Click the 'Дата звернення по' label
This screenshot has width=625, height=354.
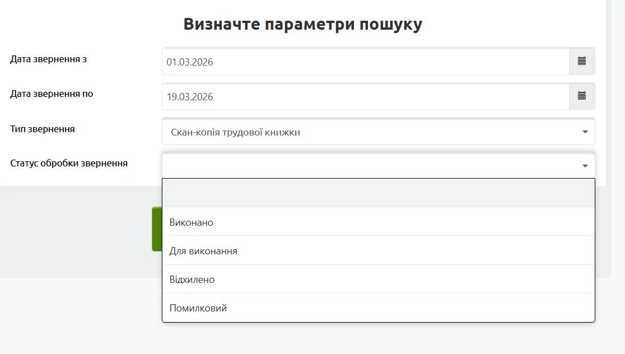pyautogui.click(x=52, y=94)
